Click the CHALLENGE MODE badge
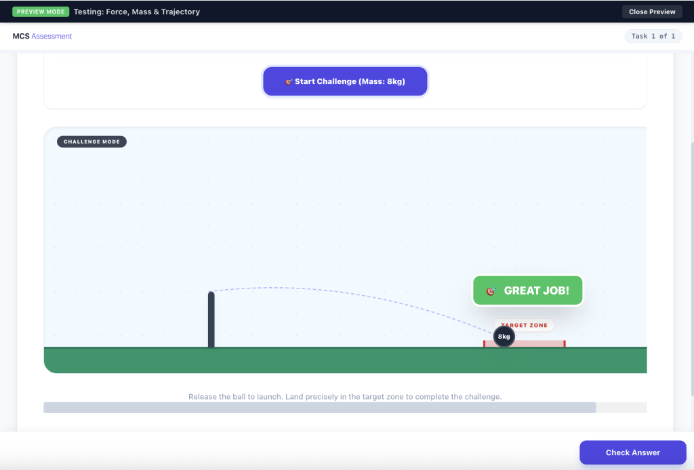 point(91,142)
